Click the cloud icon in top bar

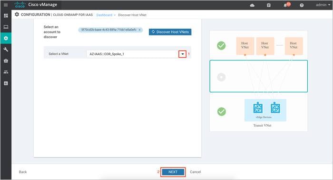[252, 5]
